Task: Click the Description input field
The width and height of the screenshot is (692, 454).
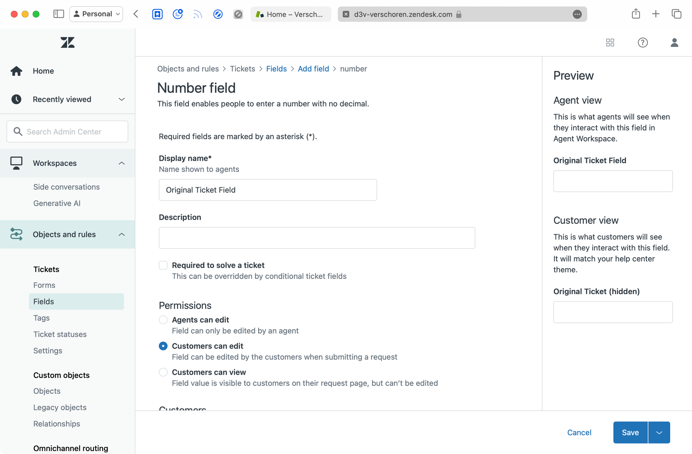Action: click(x=317, y=238)
